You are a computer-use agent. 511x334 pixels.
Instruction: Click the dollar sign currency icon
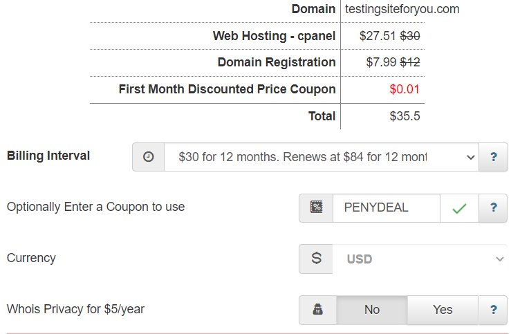[x=316, y=258]
